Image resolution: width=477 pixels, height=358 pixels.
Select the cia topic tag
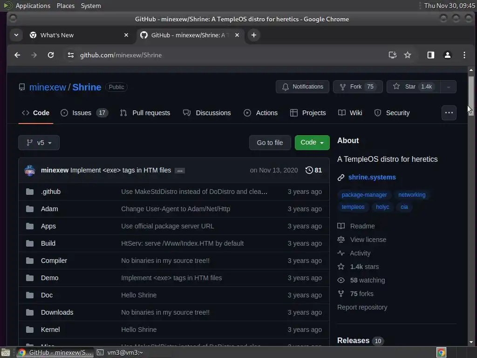(404, 207)
